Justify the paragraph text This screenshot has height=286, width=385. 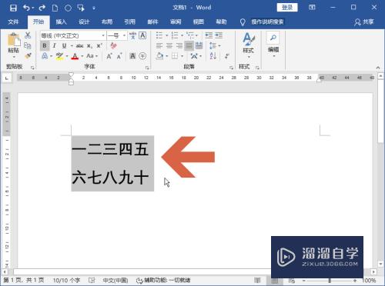(x=189, y=46)
